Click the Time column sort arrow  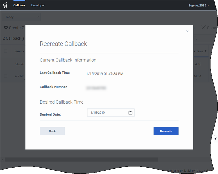click(x=206, y=51)
